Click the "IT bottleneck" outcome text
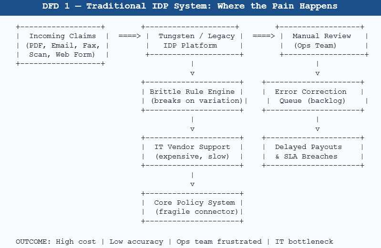 [x=304, y=242]
